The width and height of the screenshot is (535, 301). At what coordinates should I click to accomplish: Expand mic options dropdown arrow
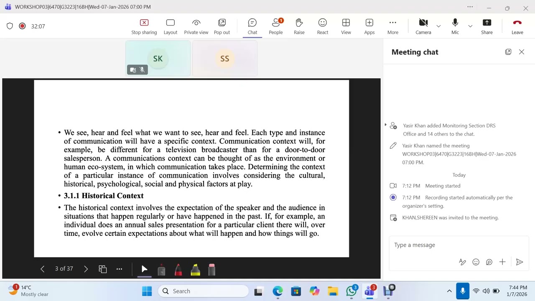[x=470, y=26]
